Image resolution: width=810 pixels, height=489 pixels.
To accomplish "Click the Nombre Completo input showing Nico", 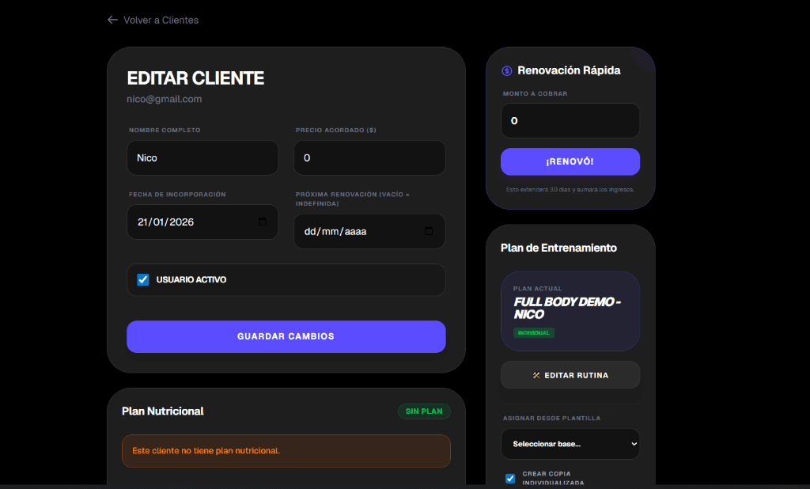I will (202, 157).
